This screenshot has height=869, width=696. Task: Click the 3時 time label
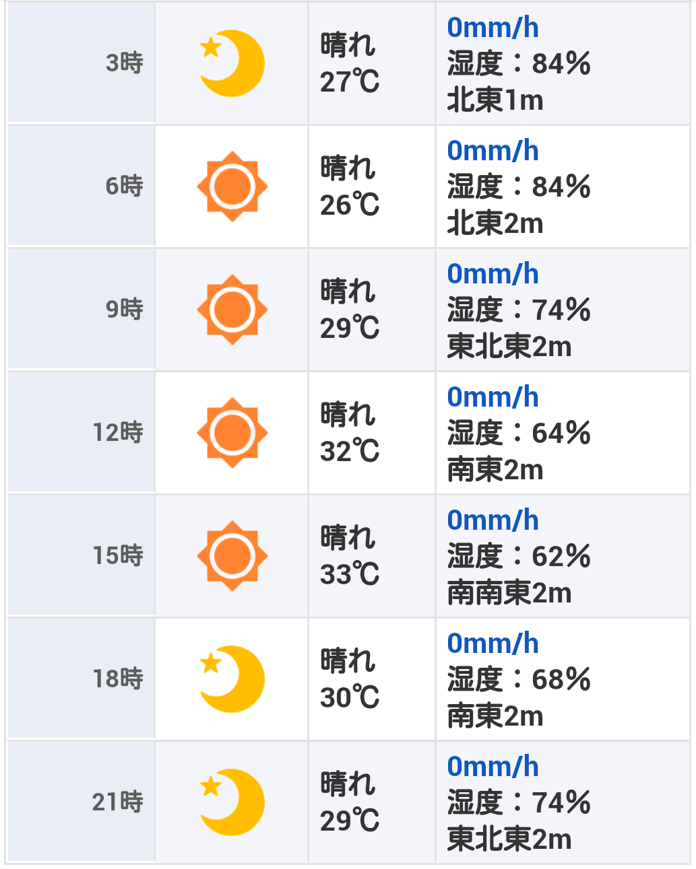coord(125,63)
